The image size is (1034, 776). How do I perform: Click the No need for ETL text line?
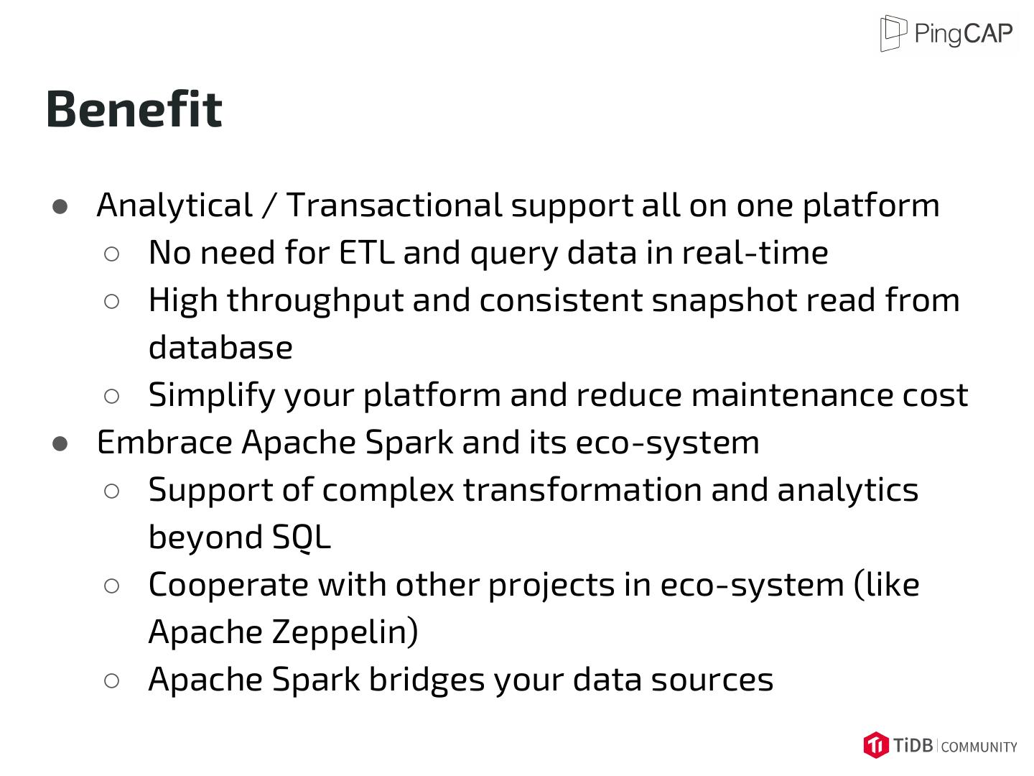488,253
